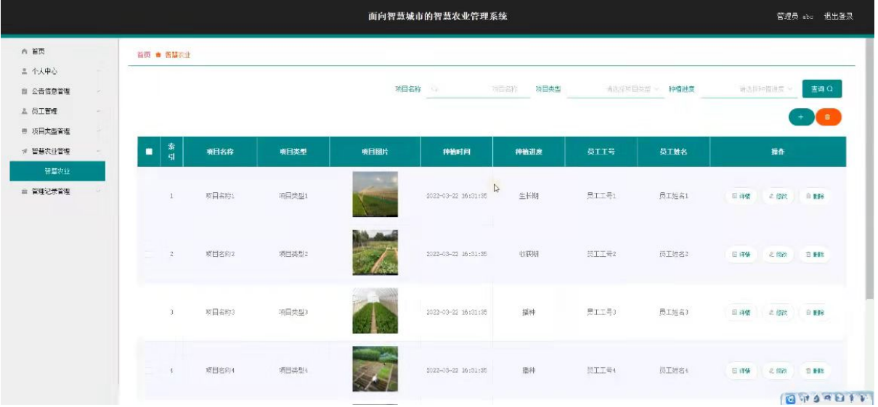The width and height of the screenshot is (878, 407).
Task: Click 首页 link in the breadcrumb
Action: (x=144, y=55)
